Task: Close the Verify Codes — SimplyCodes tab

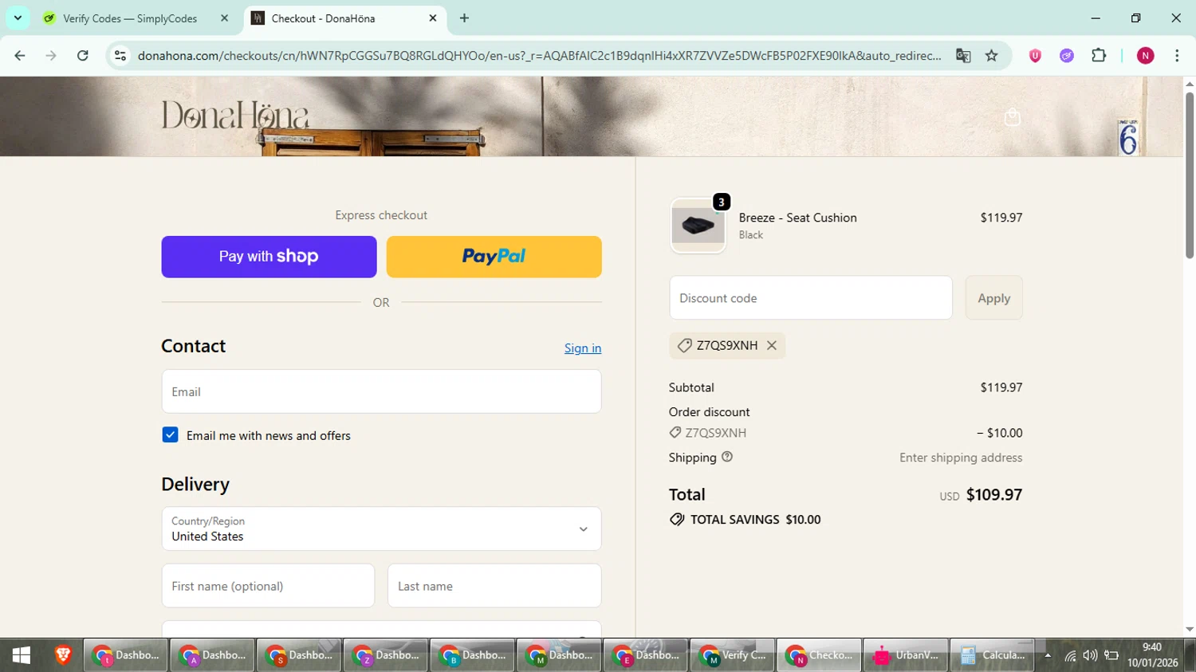Action: click(x=224, y=18)
